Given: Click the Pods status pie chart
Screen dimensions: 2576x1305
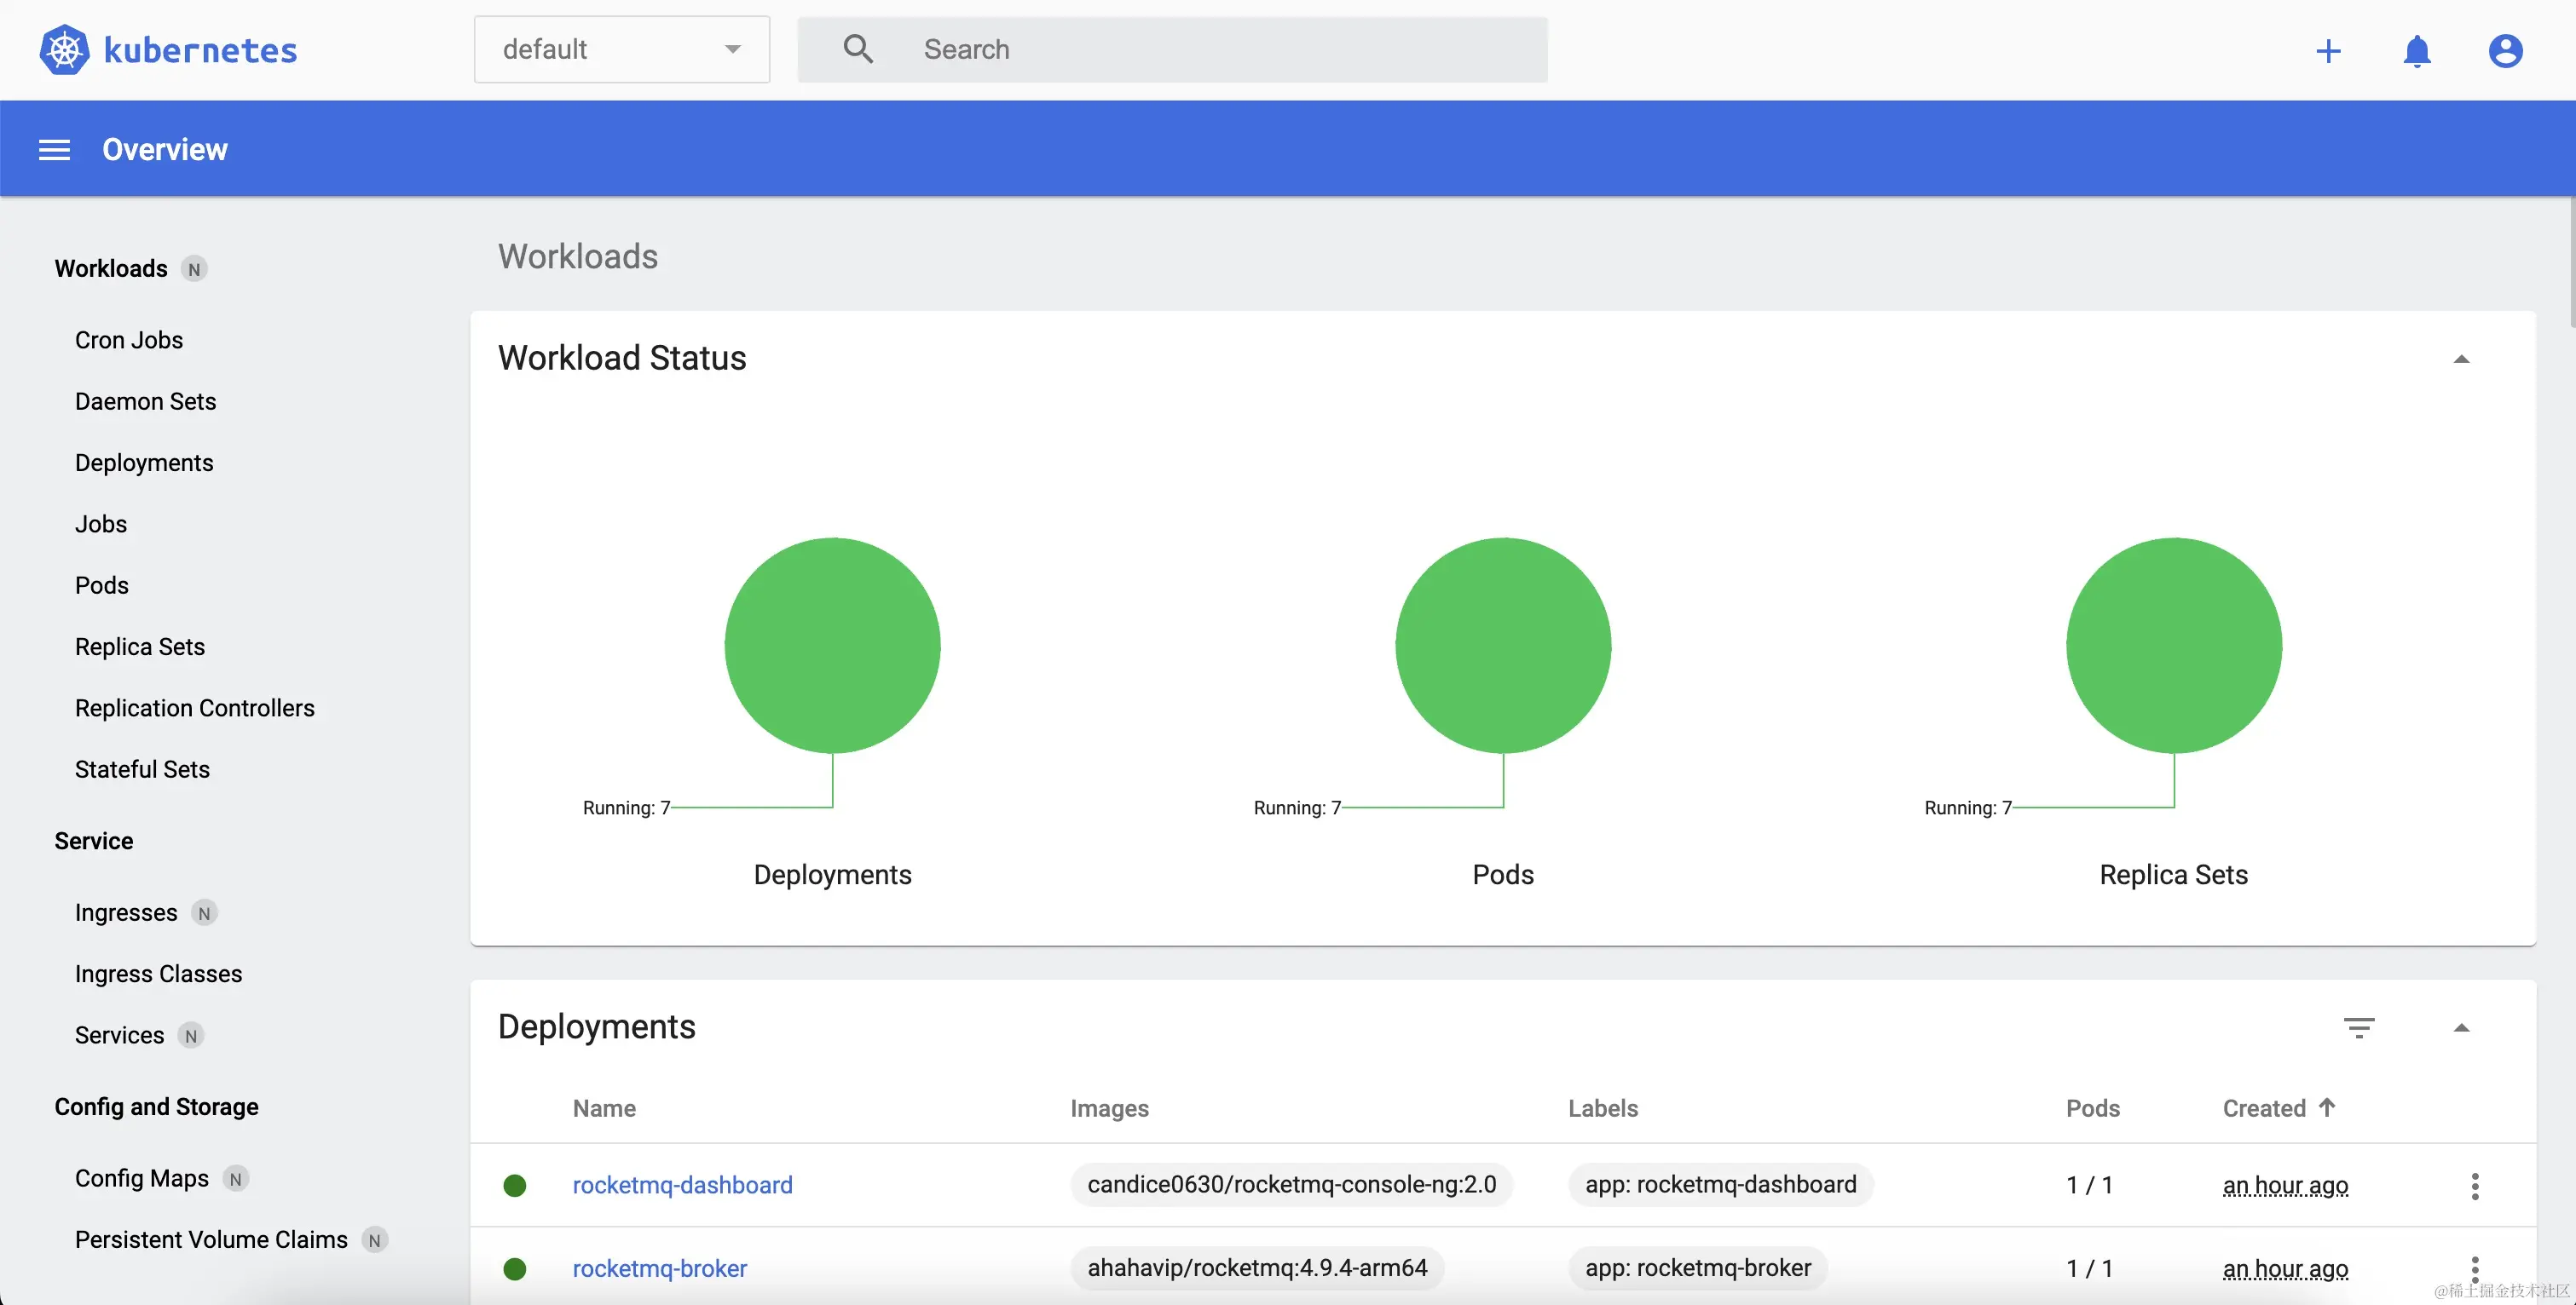Looking at the screenshot, I should pos(1503,646).
